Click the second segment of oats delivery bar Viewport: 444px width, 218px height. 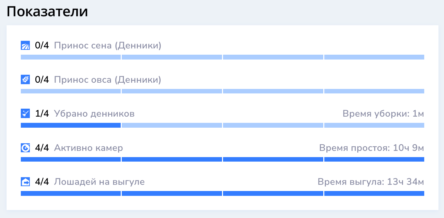click(x=172, y=91)
